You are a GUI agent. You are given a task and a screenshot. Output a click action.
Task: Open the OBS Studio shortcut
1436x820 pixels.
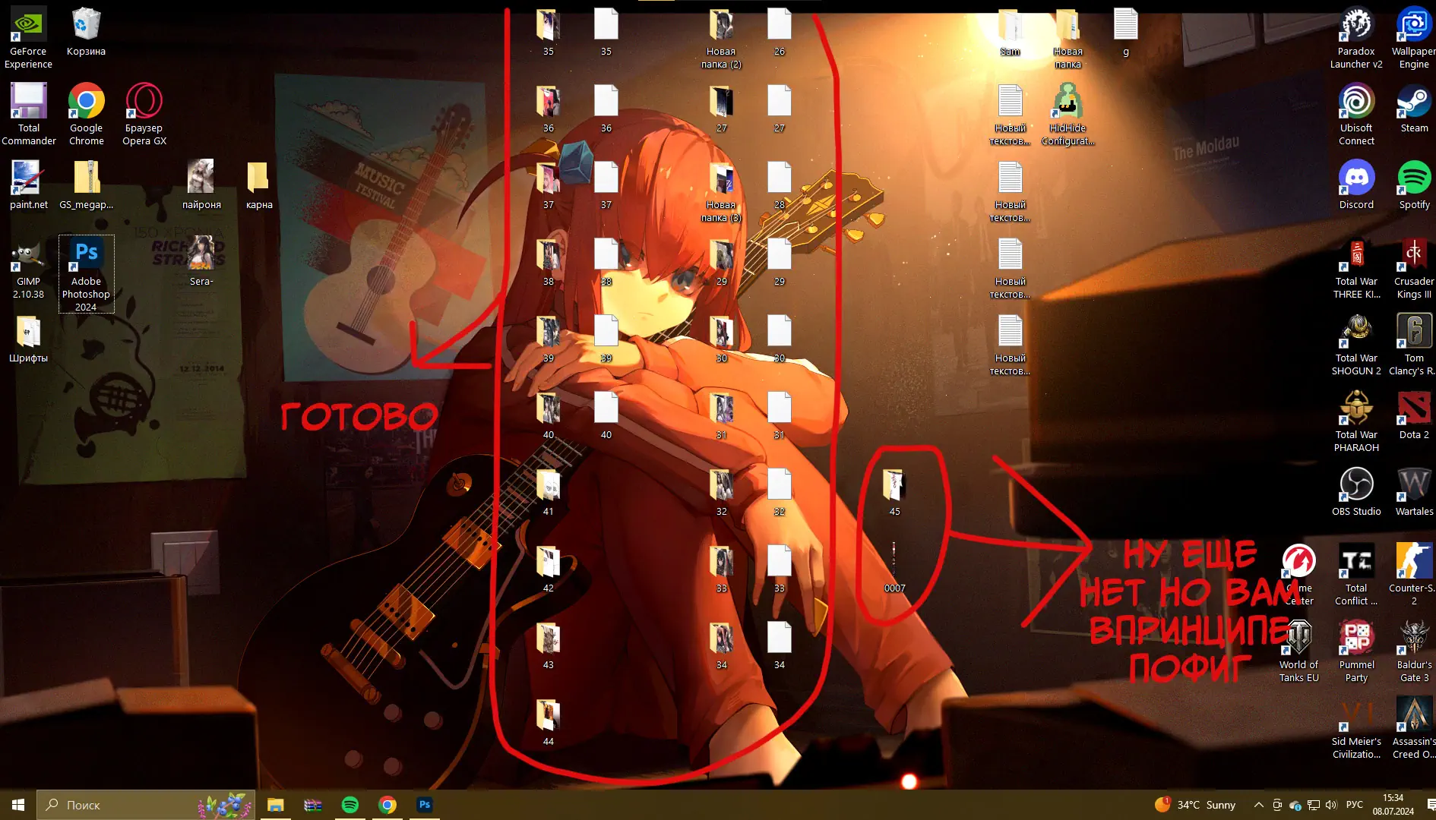[x=1356, y=486]
